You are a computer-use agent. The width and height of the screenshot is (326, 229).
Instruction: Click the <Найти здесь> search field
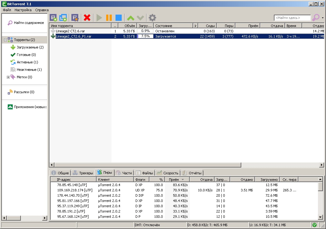[292, 18]
